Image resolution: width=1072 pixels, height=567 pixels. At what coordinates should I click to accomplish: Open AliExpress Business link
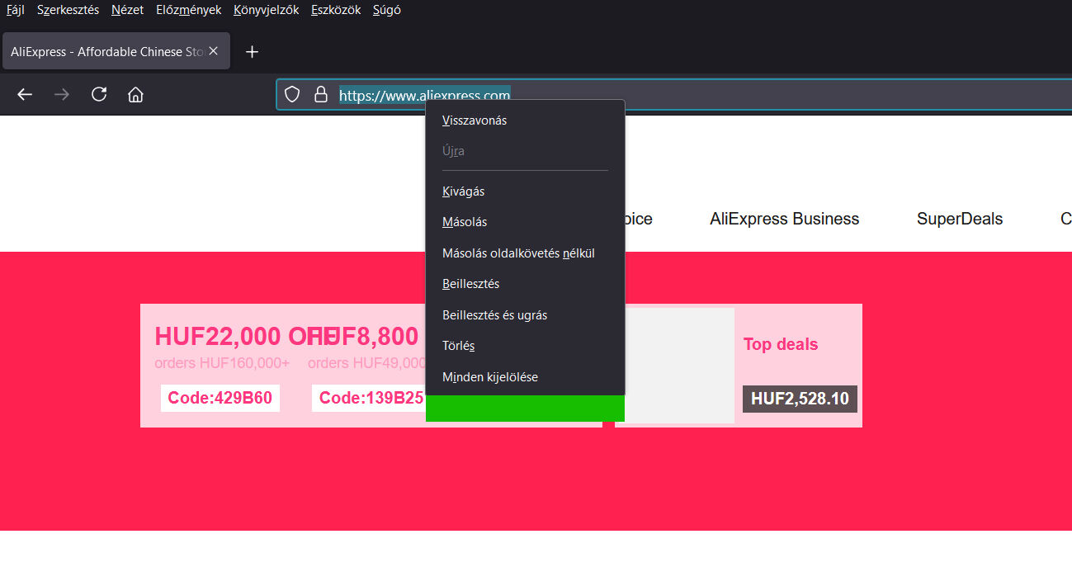pyautogui.click(x=784, y=219)
